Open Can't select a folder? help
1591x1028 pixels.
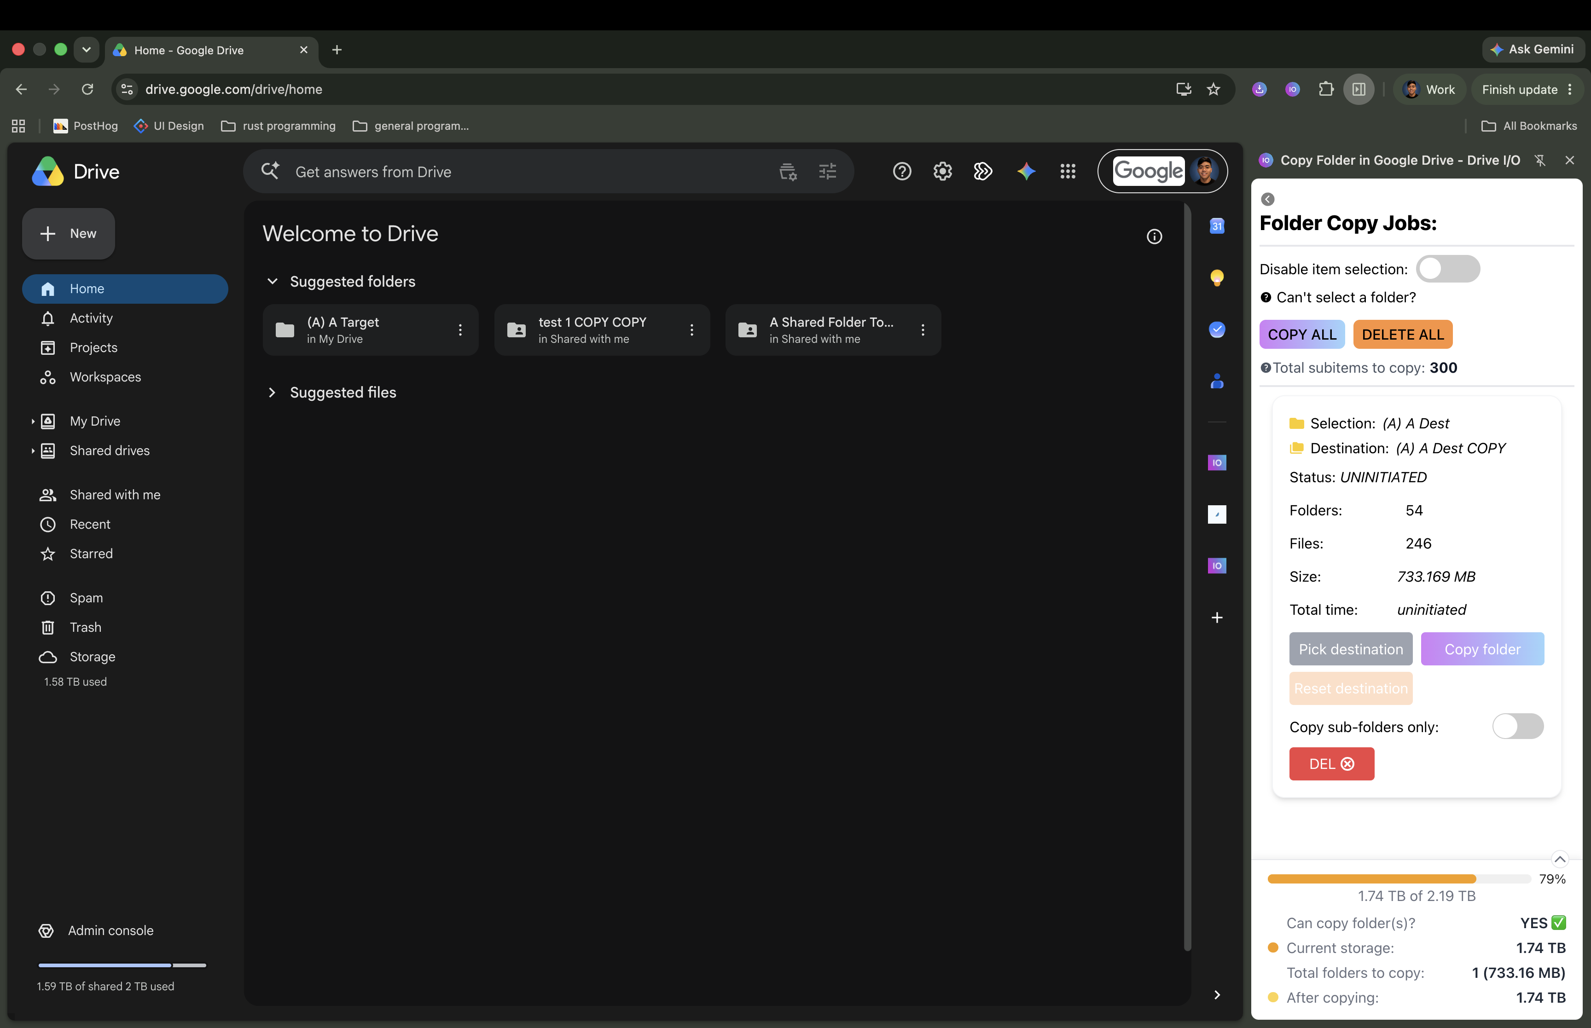[1338, 298]
